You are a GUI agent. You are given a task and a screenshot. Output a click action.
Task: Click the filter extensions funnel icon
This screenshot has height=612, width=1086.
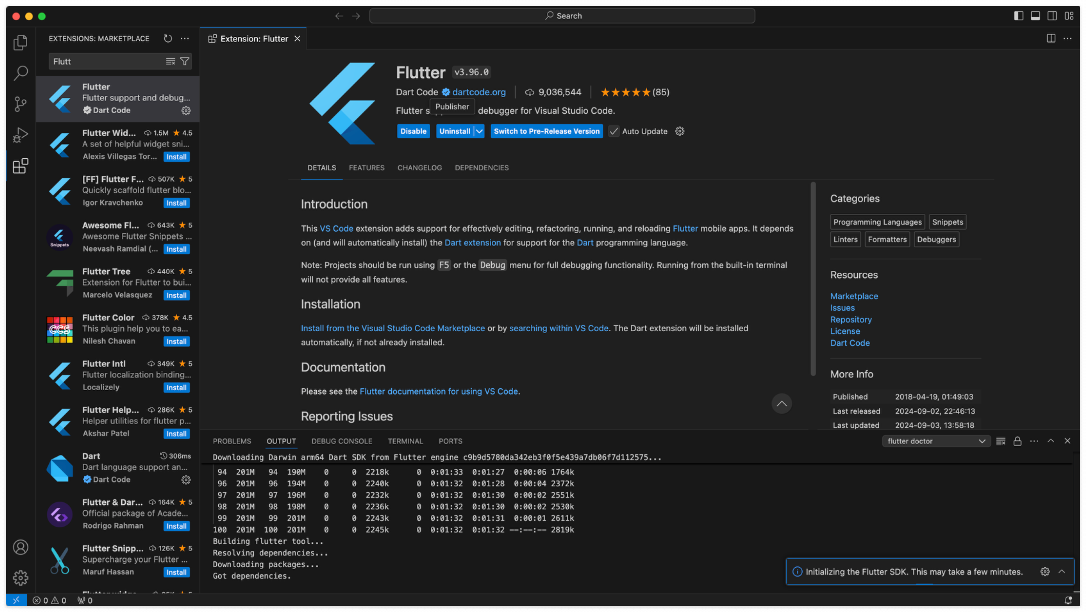click(185, 62)
